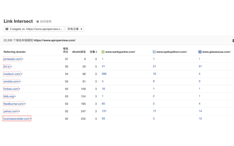234x146 pixels.
Task: Open the bit.ly referring domain link
Action: click(x=7, y=67)
